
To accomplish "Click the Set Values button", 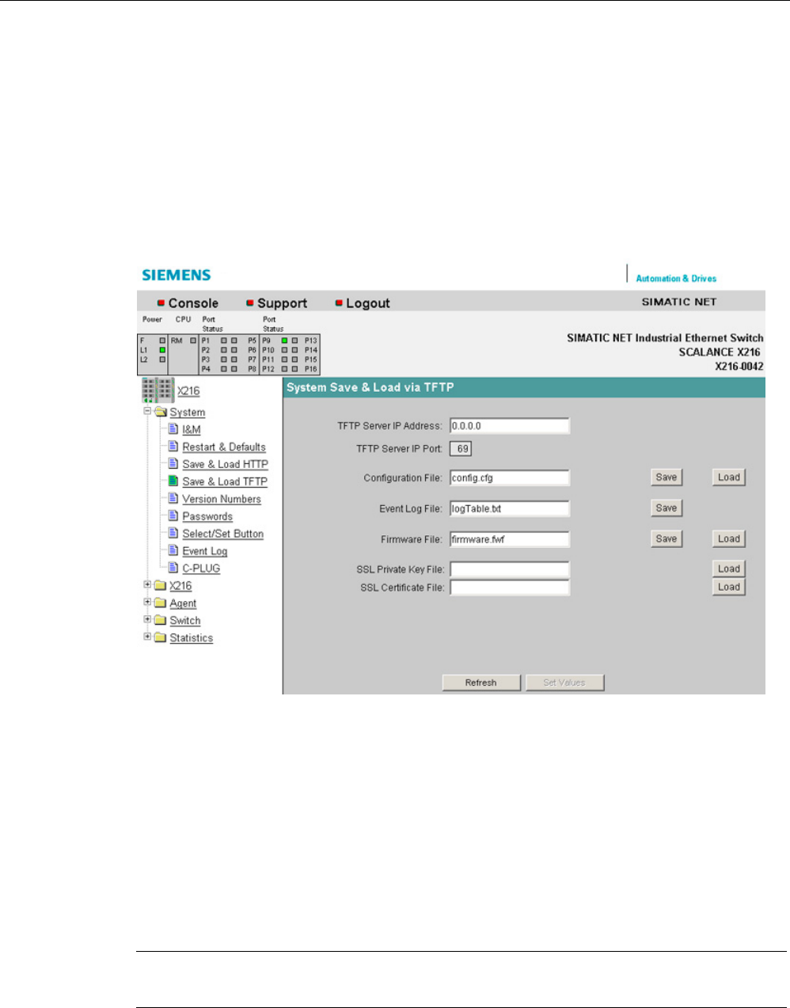I will pos(564,683).
